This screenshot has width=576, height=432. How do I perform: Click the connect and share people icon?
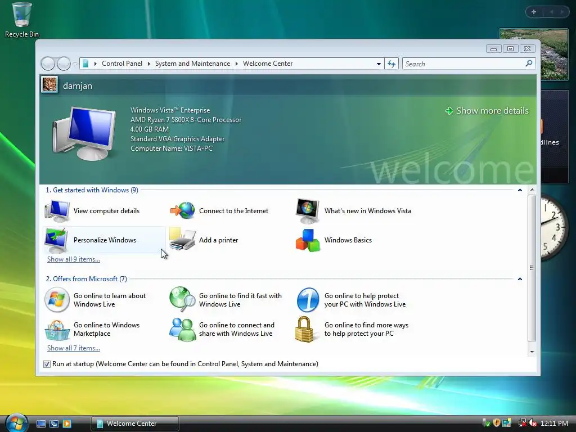coord(182,330)
